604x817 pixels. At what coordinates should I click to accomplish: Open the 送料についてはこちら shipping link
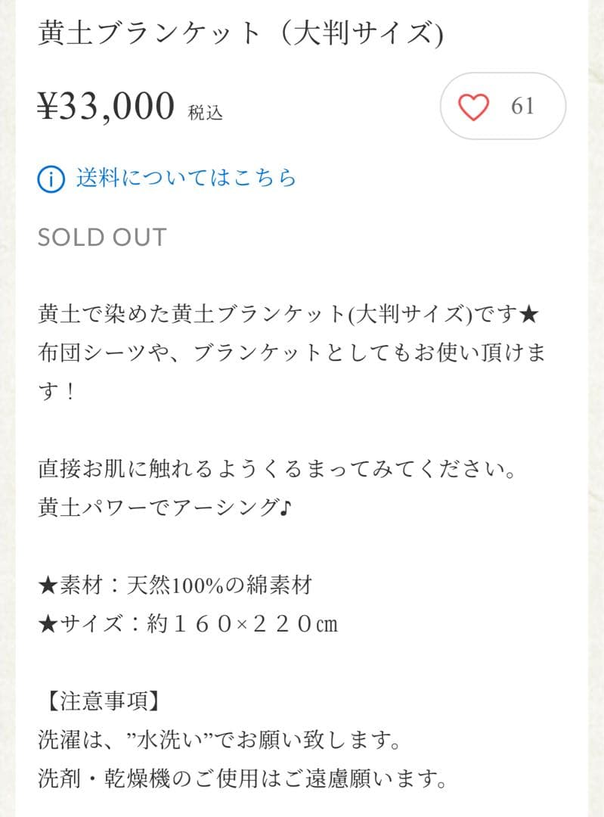[186, 179]
